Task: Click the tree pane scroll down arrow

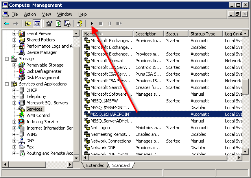Action: click(76, 158)
